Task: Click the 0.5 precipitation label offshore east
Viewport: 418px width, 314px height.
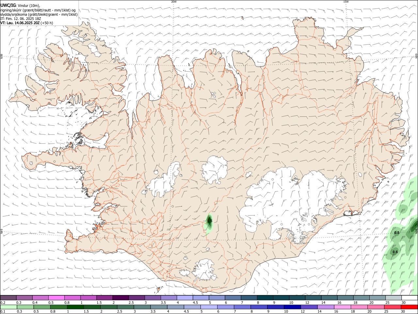Action: [x=397, y=233]
